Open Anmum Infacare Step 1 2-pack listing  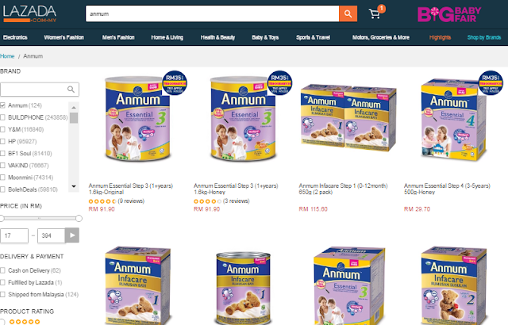click(x=343, y=189)
